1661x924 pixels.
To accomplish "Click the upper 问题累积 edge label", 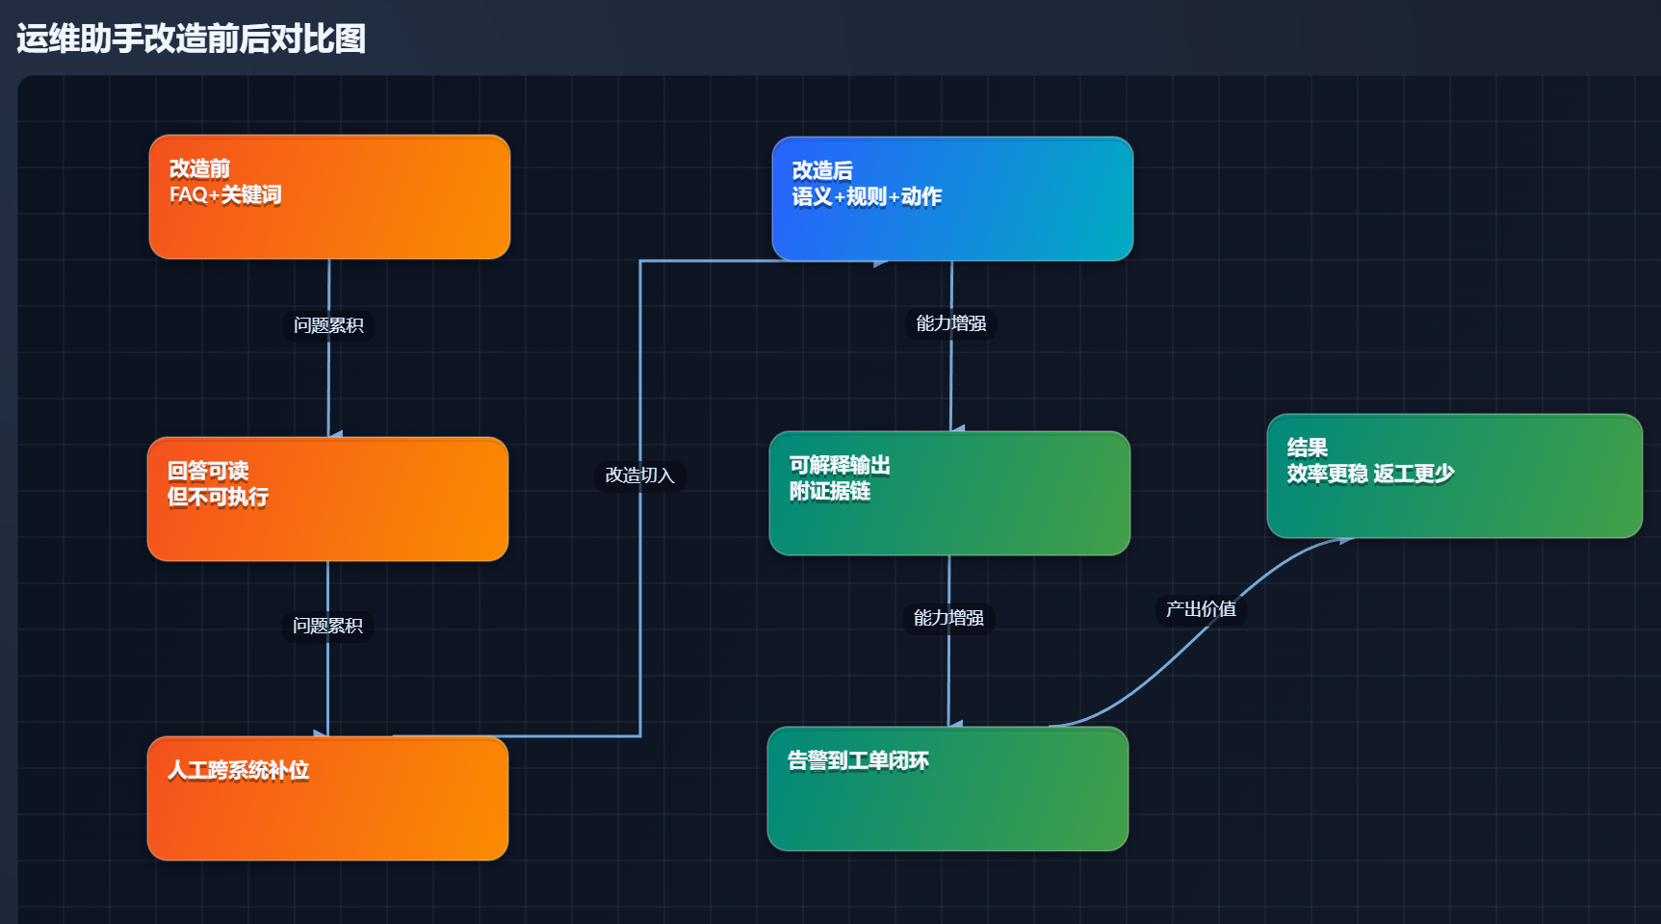I will (329, 325).
